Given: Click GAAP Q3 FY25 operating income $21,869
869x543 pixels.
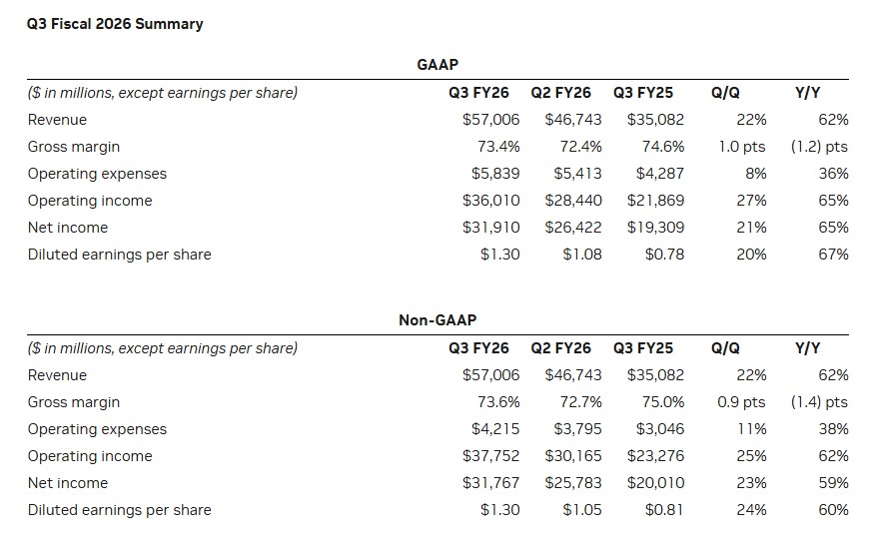Looking at the screenshot, I should [655, 201].
